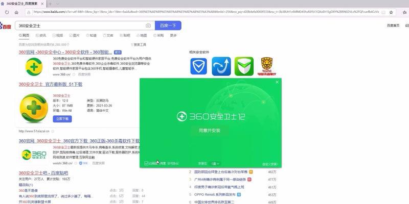Click the 立即下载 download button
The height and width of the screenshot is (204, 409).
coord(62,119)
